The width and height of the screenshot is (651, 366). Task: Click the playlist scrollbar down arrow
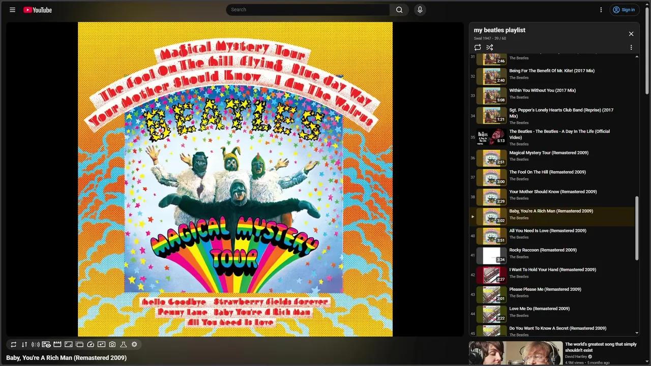[637, 333]
